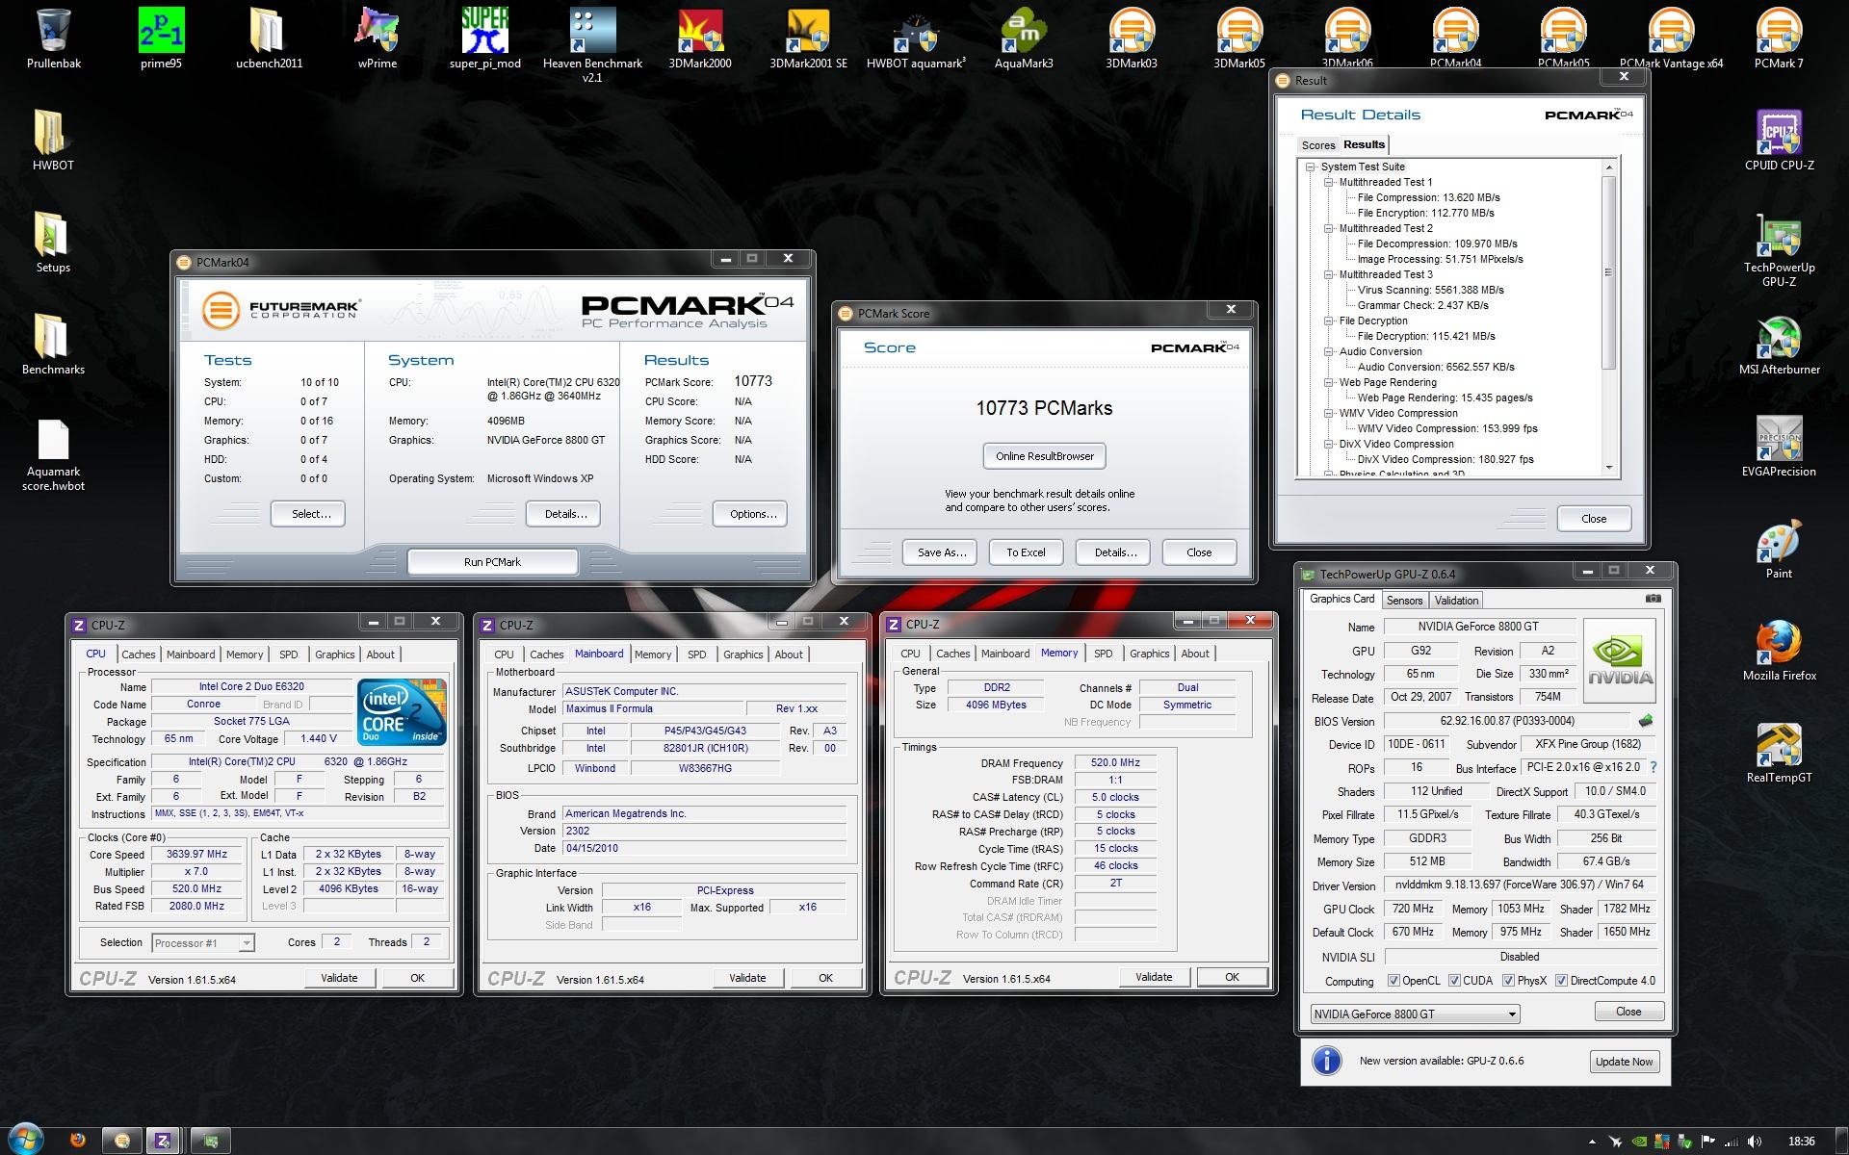Click the system tray volume icon
Screen dimensions: 1849x1155
1754,1142
